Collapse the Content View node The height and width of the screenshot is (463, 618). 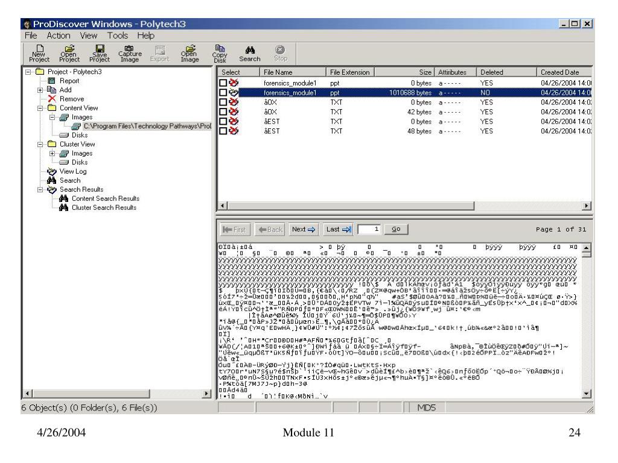[40, 108]
